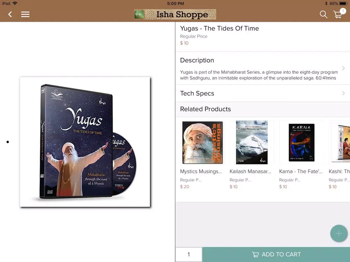
Task: Open Mystics Musings product thumbnail
Action: (x=202, y=143)
